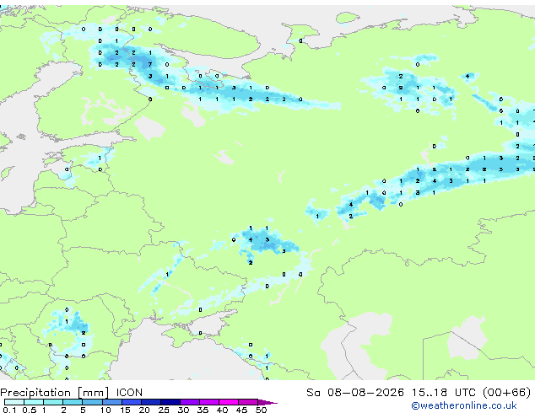This screenshot has width=535, height=413.
Task: Click the legend label '0.1'
Action: (x=10, y=410)
